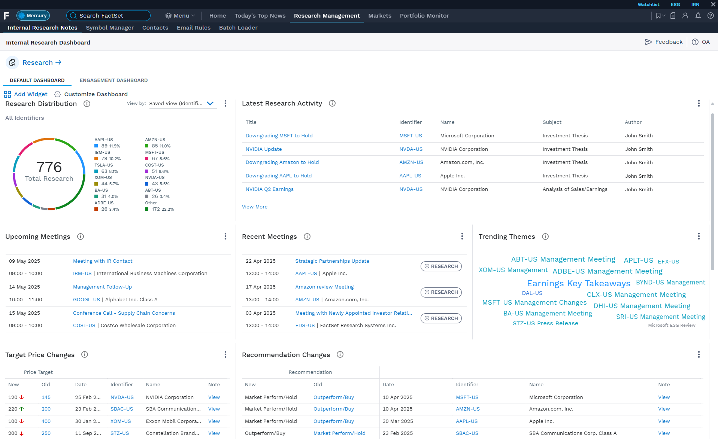
Task: Open "Downgrading MSFT to Hold" note
Action: point(279,136)
